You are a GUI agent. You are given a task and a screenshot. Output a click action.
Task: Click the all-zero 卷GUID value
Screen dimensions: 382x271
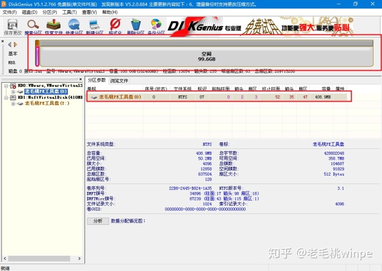(205, 209)
